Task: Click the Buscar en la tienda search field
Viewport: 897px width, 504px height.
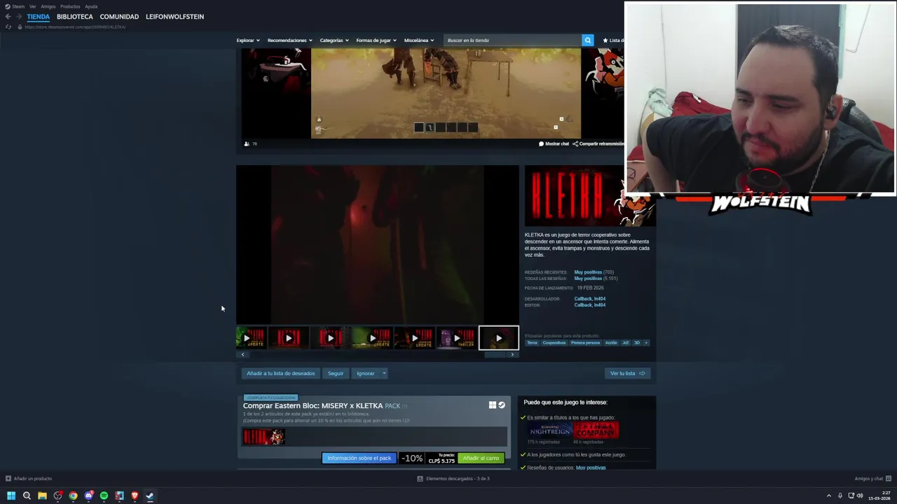Action: pos(512,40)
